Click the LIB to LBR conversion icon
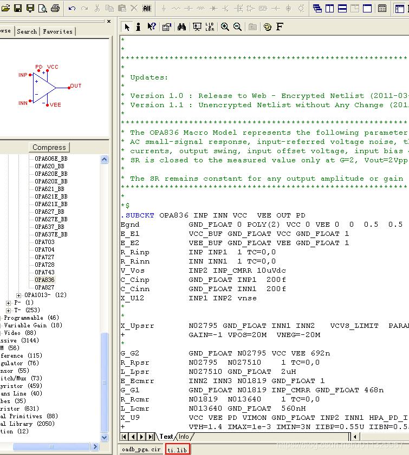 click(x=210, y=27)
